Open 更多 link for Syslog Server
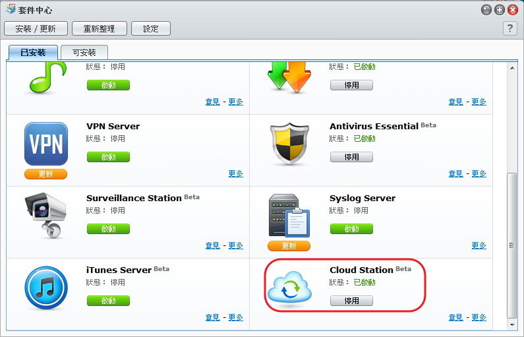This screenshot has height=337, width=524. point(479,245)
